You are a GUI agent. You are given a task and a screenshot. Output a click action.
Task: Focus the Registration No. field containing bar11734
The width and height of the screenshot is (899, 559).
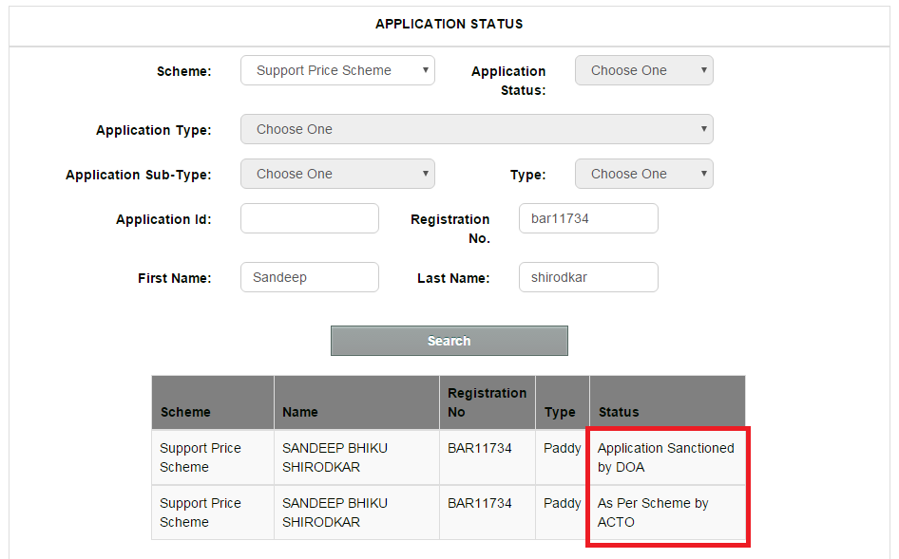(x=588, y=219)
